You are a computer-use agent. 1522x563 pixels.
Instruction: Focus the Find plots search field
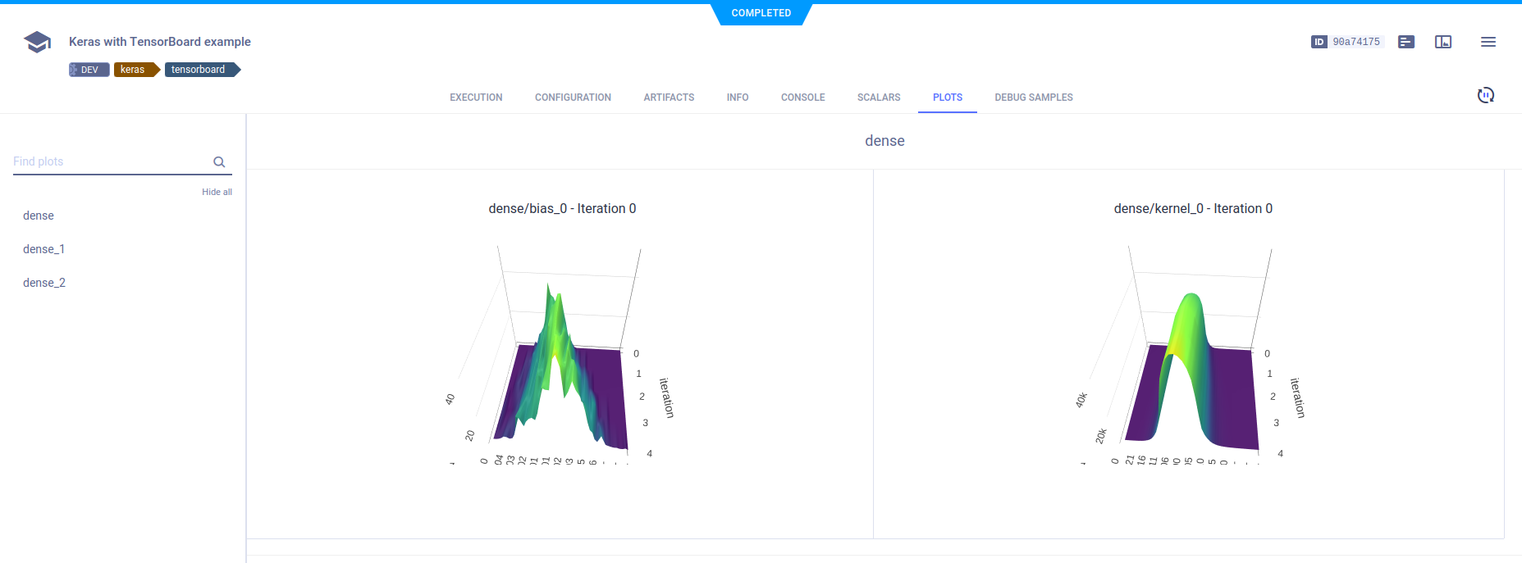(x=111, y=162)
